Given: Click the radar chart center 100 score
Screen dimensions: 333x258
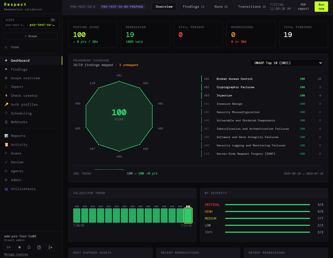Looking at the screenshot, I should click(x=119, y=112).
